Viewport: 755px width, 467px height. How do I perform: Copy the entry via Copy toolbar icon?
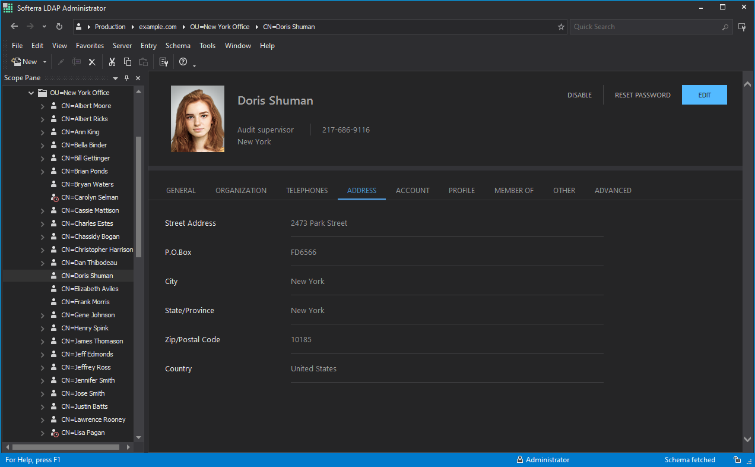128,61
